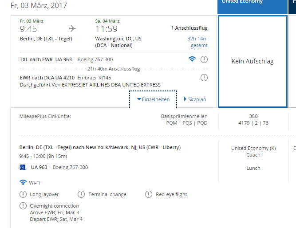Click the United Economy column header
The image size is (296, 228).
click(253, 6)
